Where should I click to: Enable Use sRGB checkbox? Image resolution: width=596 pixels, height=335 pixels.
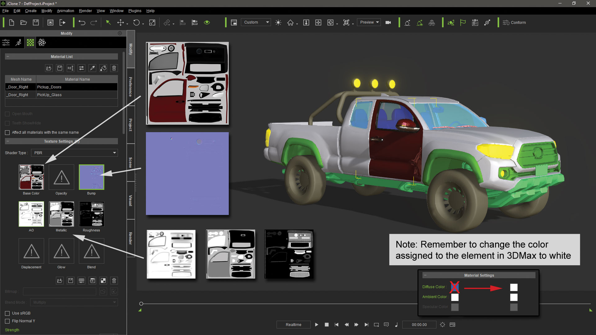click(7, 313)
